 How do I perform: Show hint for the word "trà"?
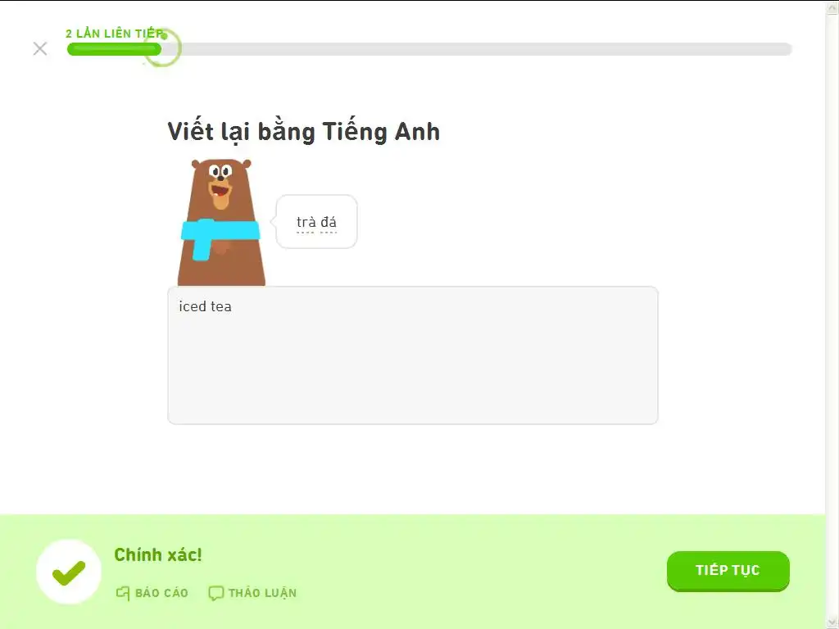click(x=306, y=223)
